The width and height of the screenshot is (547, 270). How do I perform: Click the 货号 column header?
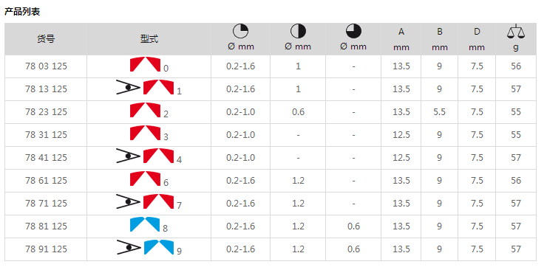[x=46, y=39]
